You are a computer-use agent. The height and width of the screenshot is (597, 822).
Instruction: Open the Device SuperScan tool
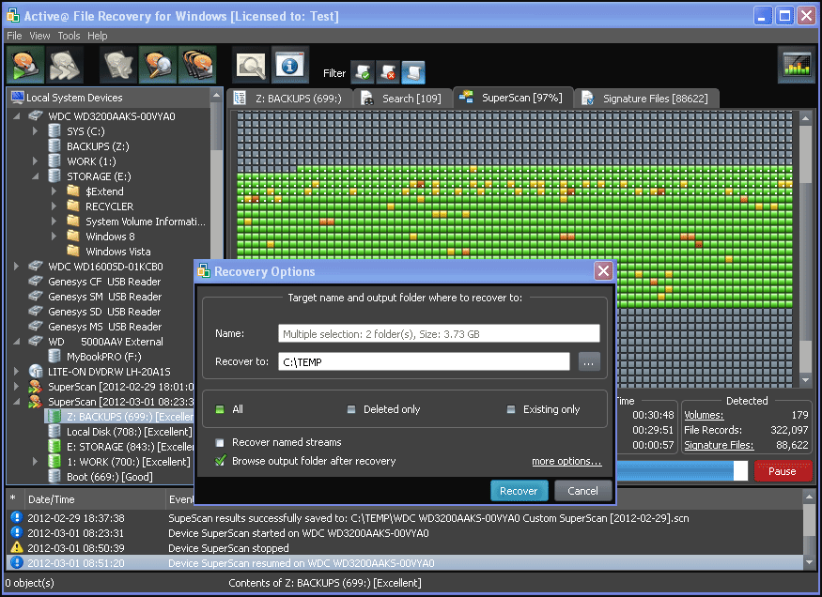194,65
